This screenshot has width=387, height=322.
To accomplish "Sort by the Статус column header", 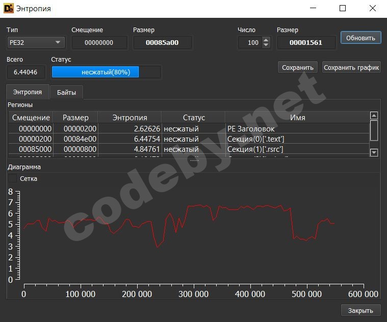I will 194,117.
